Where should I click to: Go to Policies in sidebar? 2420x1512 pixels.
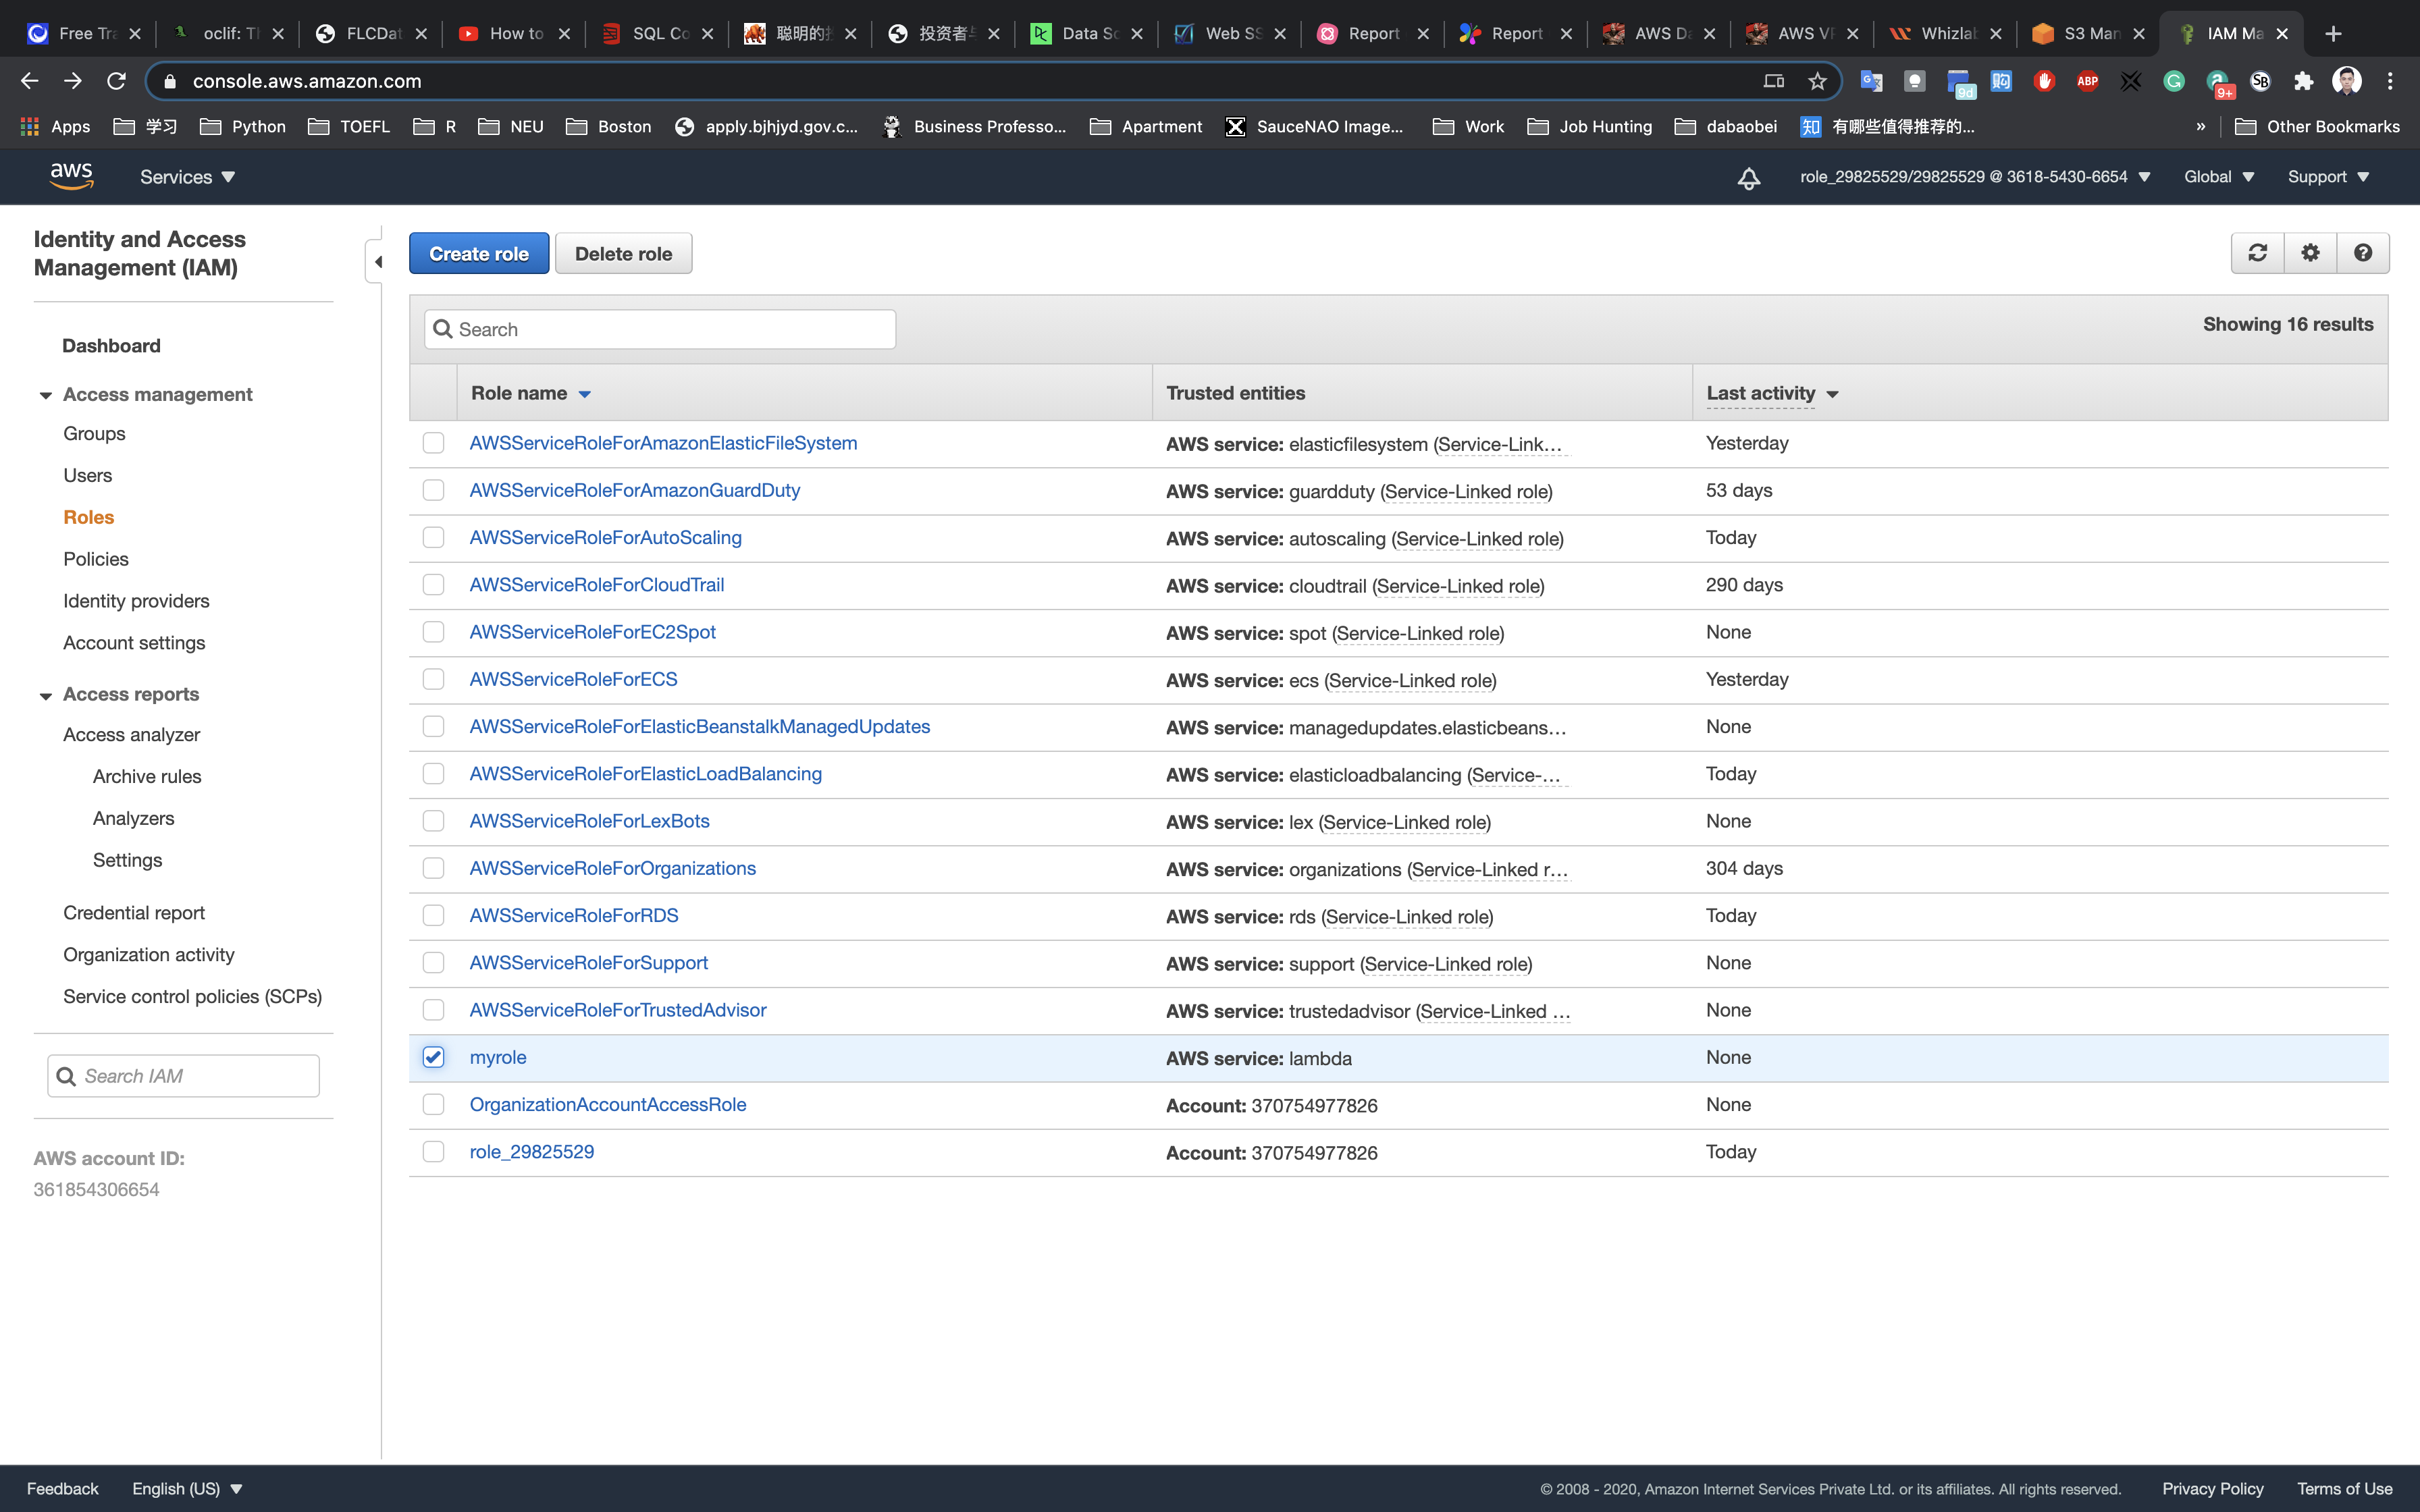coord(96,559)
